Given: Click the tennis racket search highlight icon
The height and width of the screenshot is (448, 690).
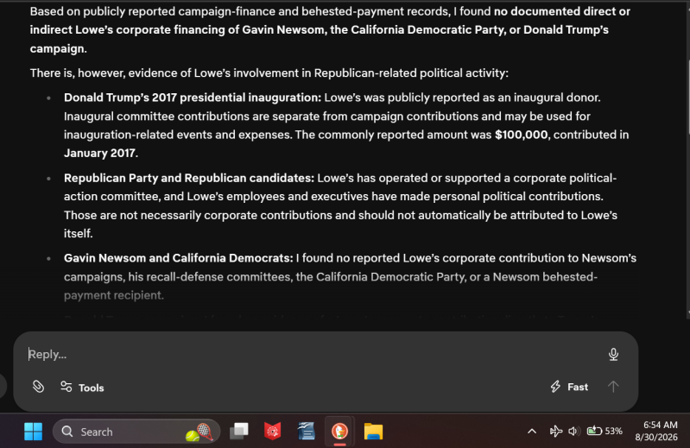Looking at the screenshot, I should point(199,432).
